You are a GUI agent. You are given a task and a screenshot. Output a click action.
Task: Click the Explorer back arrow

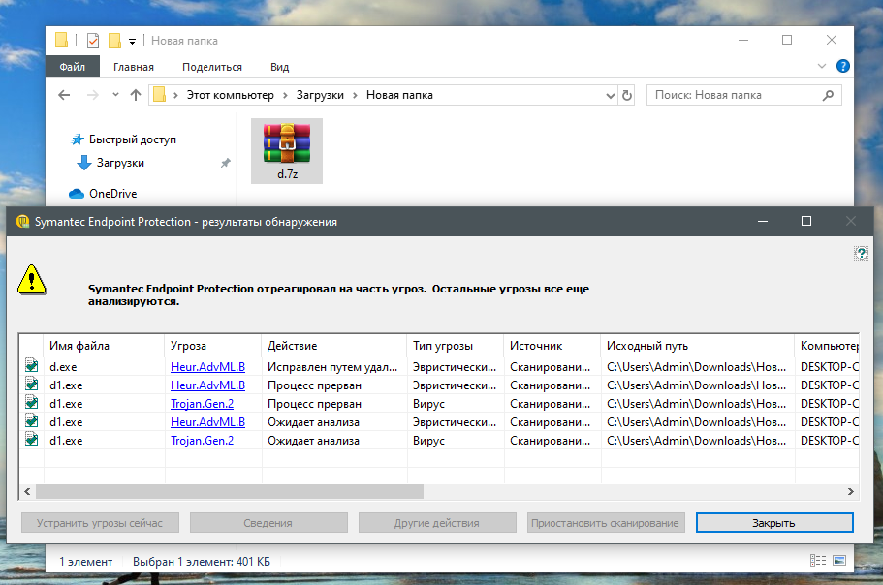64,95
